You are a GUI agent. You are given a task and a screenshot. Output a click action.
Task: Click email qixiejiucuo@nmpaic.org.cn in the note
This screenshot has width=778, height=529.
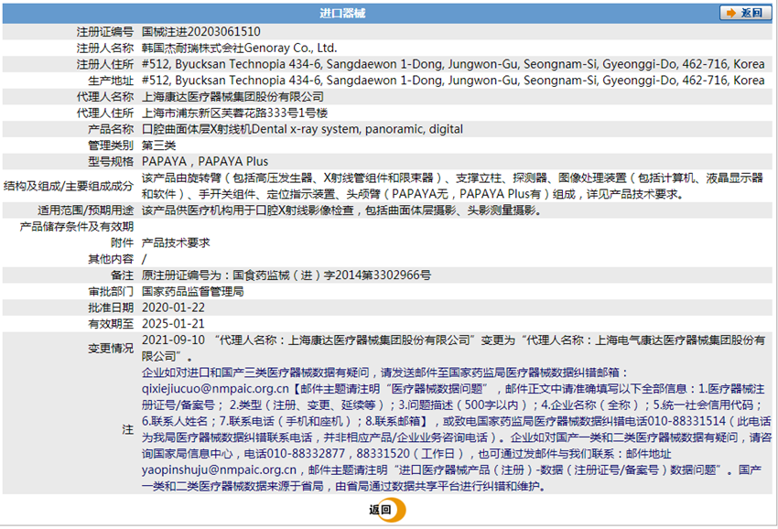pos(215,389)
